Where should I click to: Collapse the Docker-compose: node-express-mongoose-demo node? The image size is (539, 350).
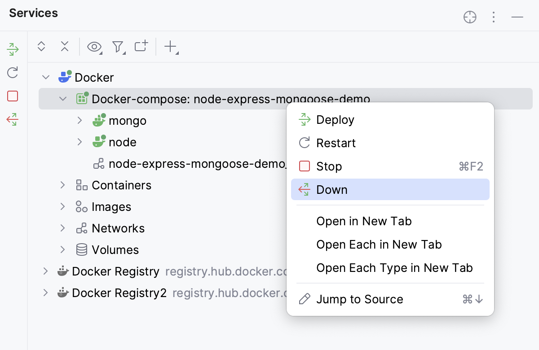(63, 99)
